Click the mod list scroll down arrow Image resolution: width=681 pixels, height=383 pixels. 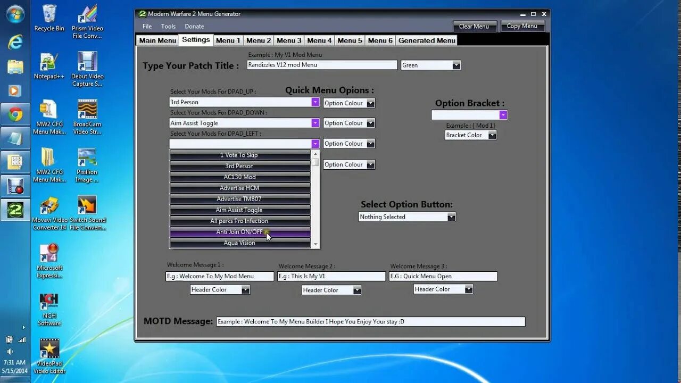pyautogui.click(x=315, y=245)
